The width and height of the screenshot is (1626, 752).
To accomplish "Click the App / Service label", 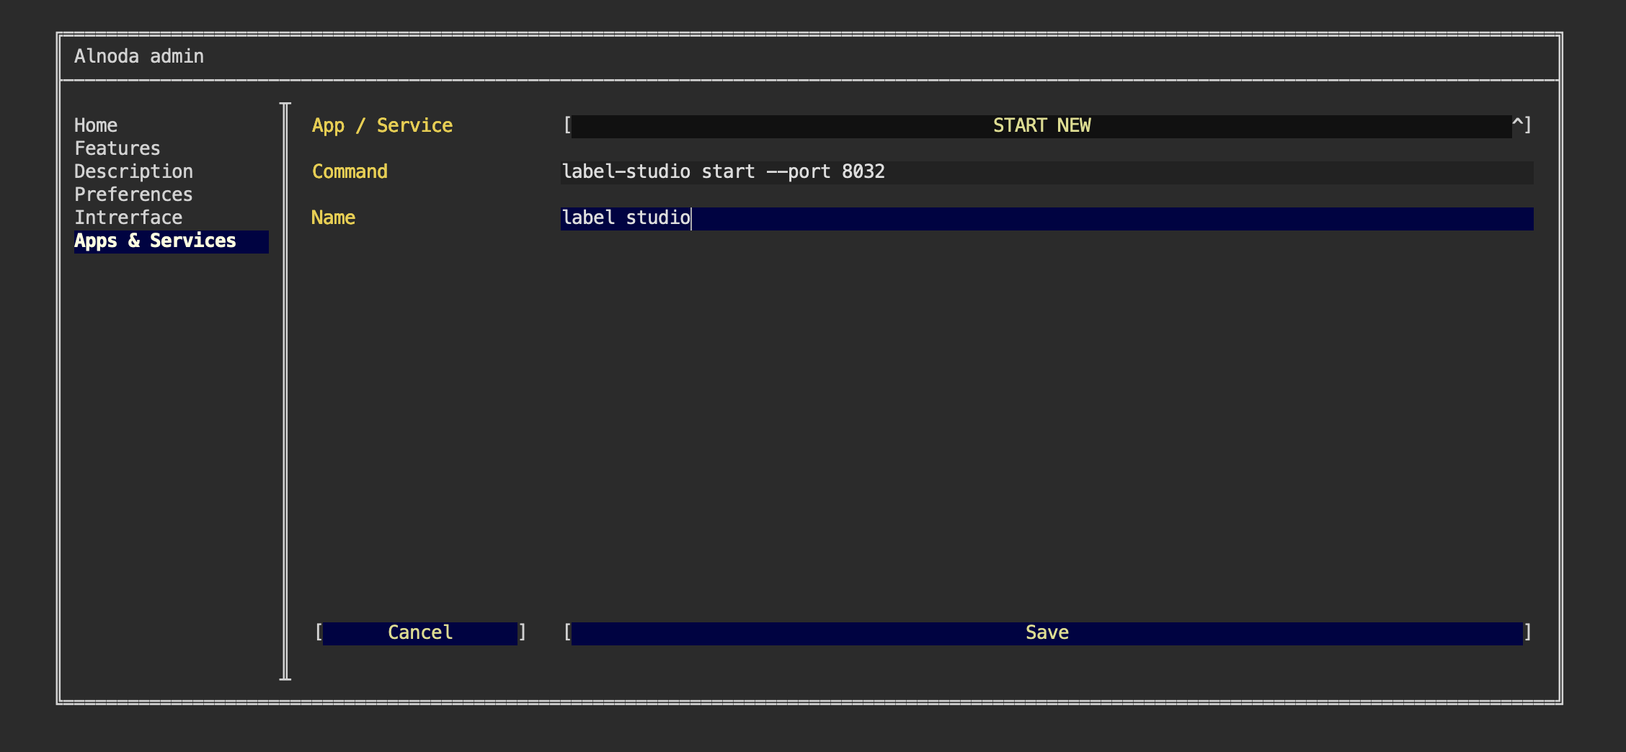I will point(382,126).
